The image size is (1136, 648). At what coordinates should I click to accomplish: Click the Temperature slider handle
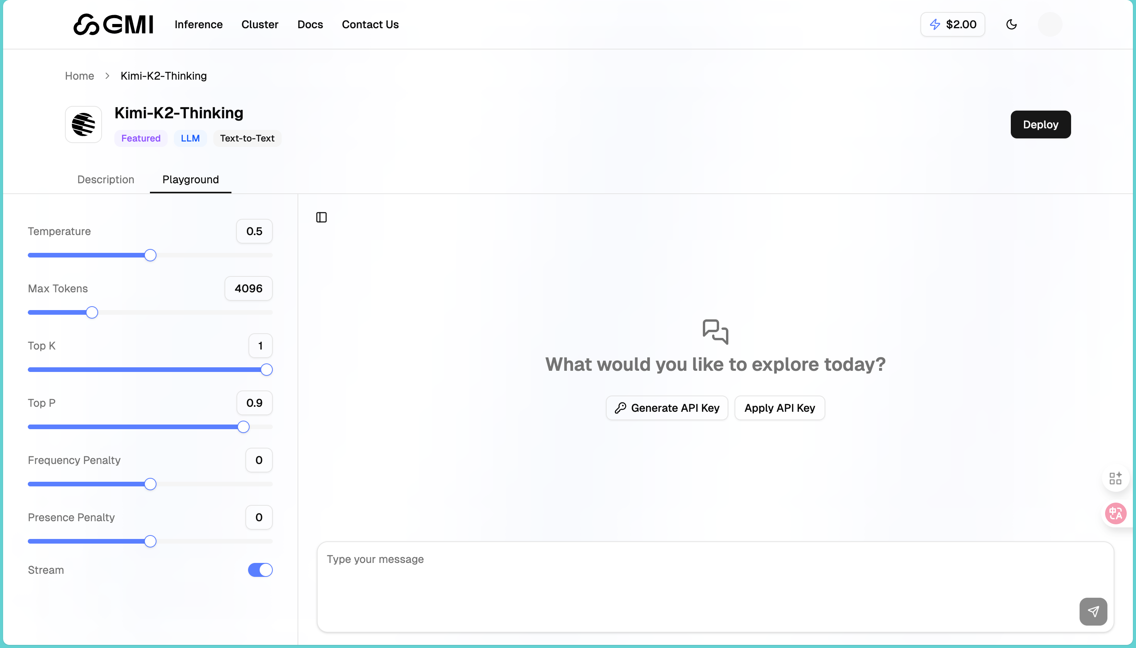click(x=150, y=256)
